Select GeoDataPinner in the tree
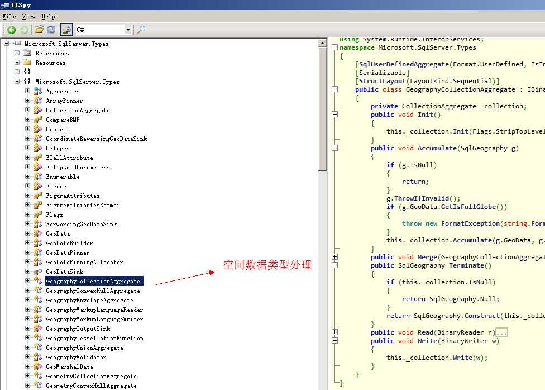This screenshot has height=390, width=545. tap(68, 253)
